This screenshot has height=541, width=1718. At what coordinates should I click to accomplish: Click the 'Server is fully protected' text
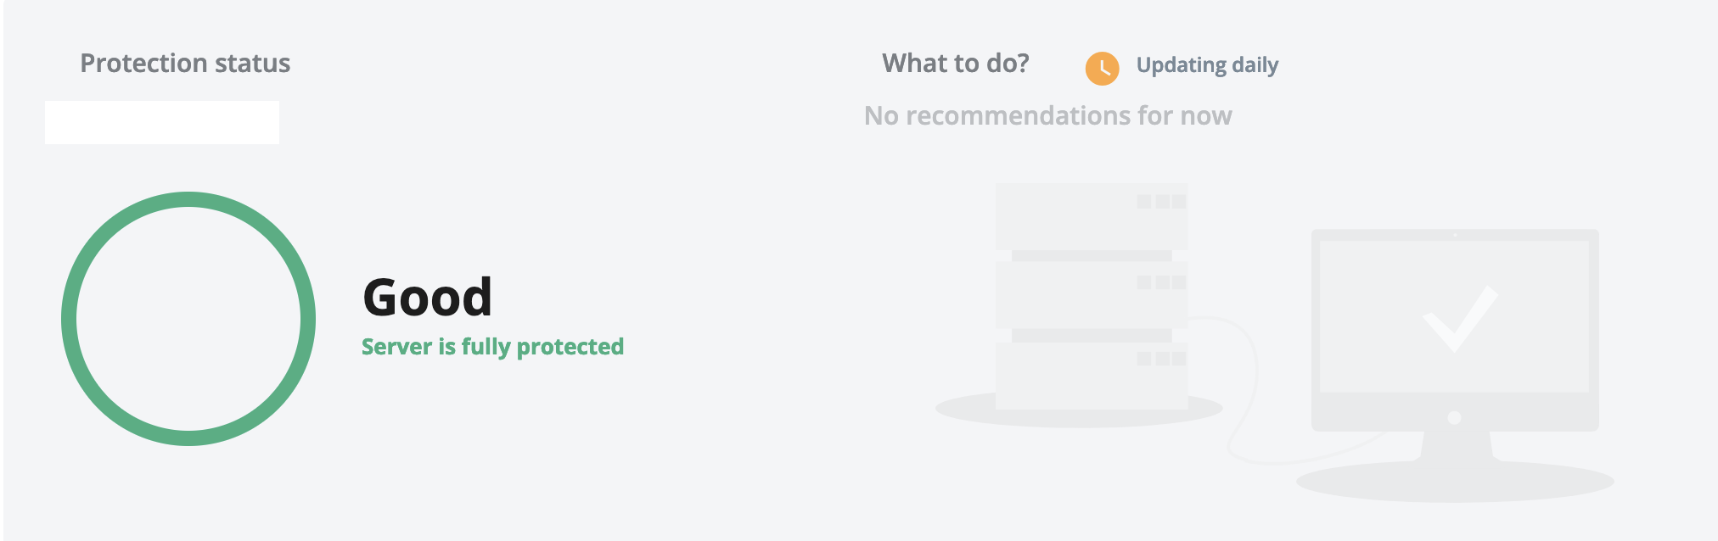(x=492, y=347)
